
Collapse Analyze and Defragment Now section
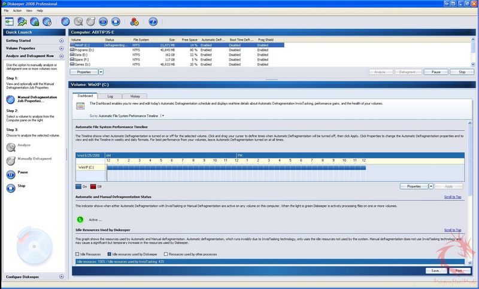click(62, 56)
